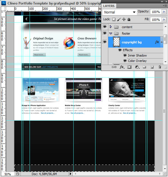Add a layer mask
Screen dimensions: 168x177
coord(129,67)
